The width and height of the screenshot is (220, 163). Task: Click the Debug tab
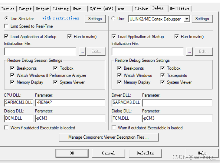tap(159, 8)
